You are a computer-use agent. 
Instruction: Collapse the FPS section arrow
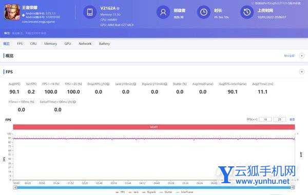click(x=302, y=72)
